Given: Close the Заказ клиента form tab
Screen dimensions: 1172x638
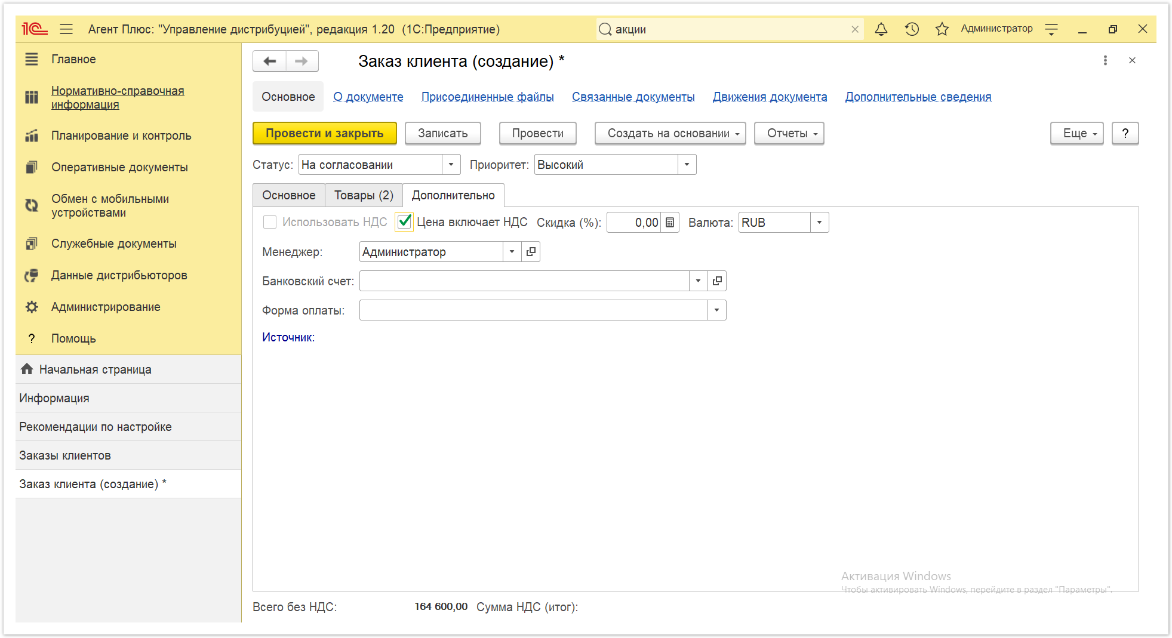Looking at the screenshot, I should (x=1132, y=60).
